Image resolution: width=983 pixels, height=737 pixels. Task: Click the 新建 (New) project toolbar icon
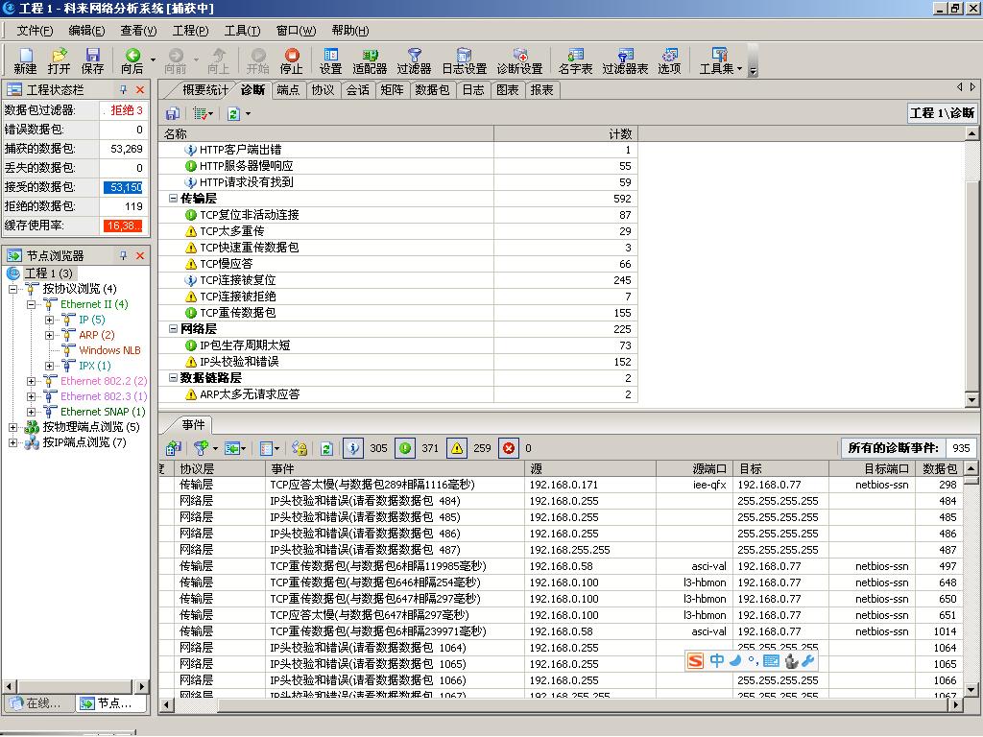pos(25,60)
